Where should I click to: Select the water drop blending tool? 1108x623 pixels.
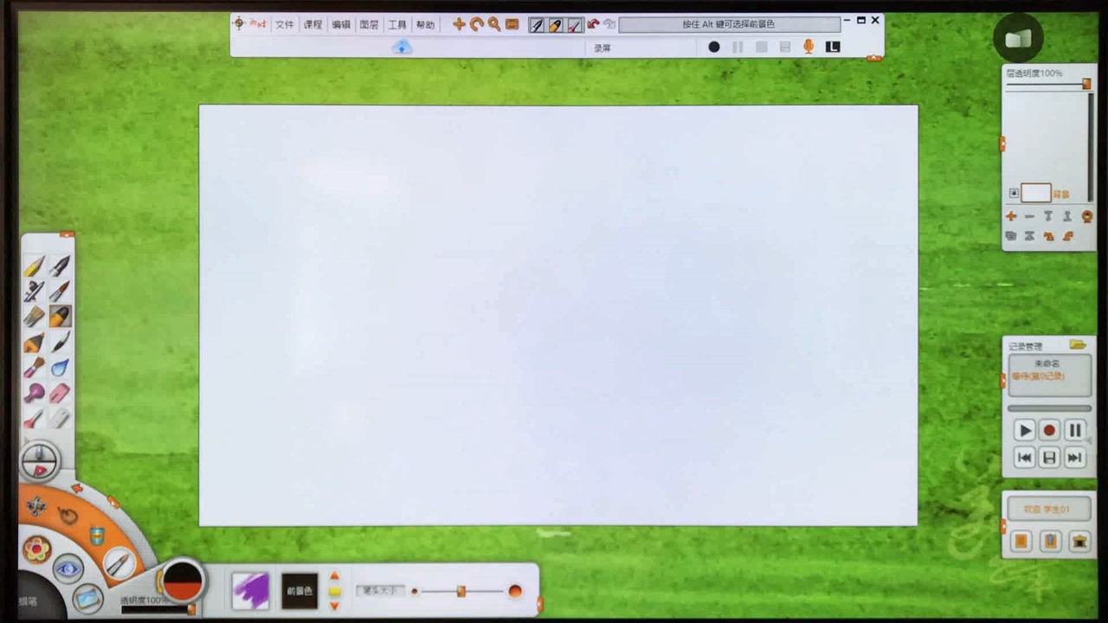(60, 368)
